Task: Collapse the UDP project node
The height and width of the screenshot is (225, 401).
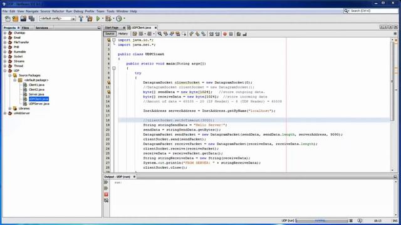Action: 5,71
